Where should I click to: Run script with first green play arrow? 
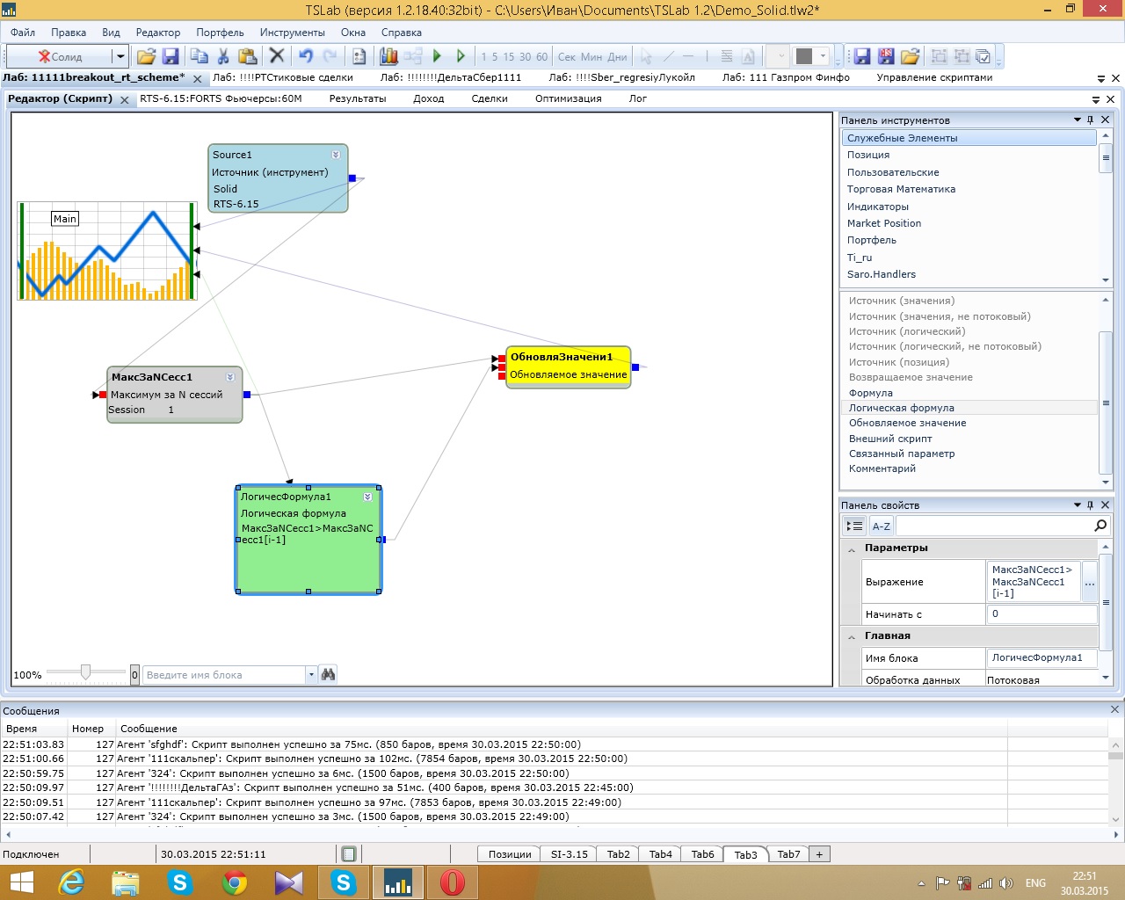437,56
